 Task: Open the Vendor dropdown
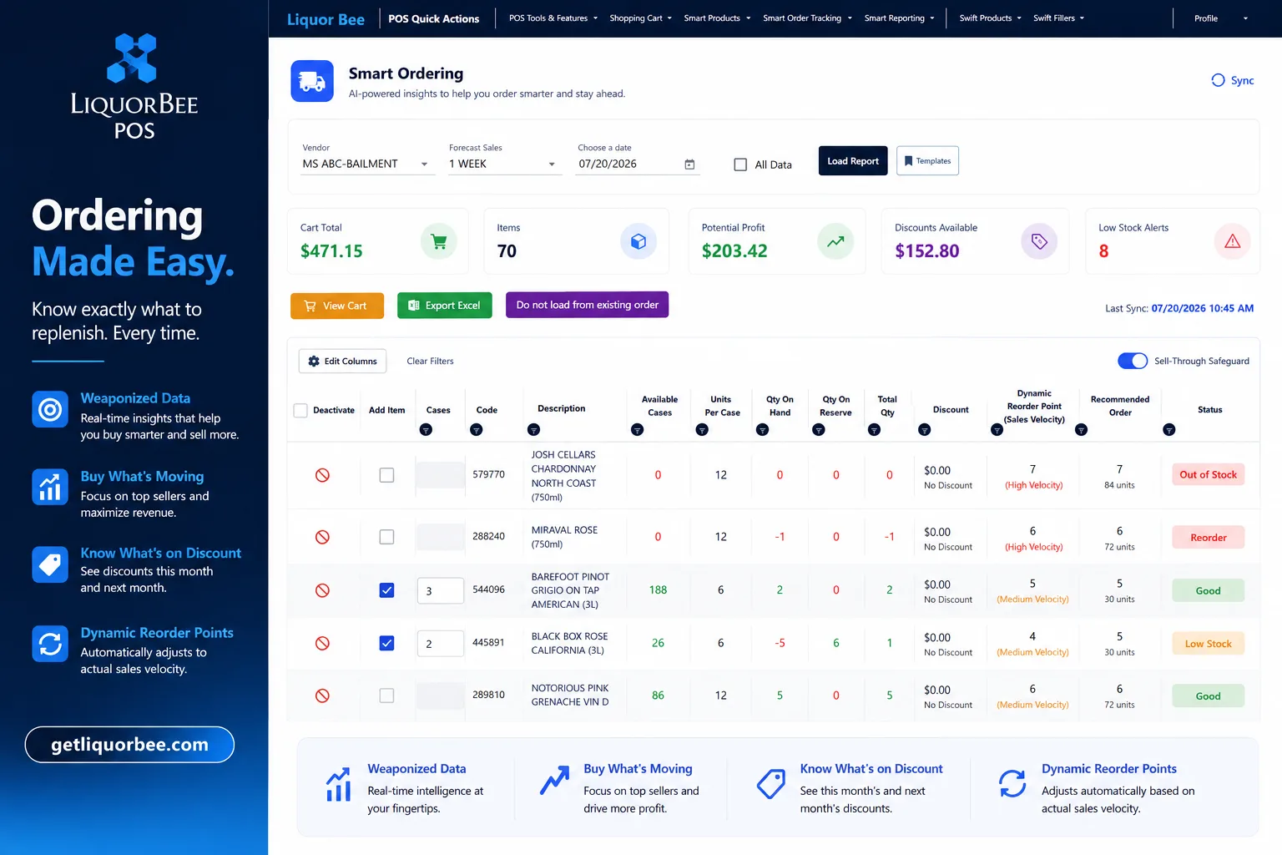pos(367,164)
